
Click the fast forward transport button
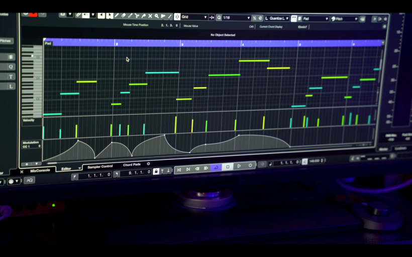(206, 168)
